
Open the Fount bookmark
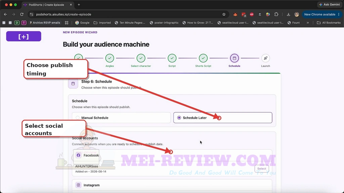(294, 23)
